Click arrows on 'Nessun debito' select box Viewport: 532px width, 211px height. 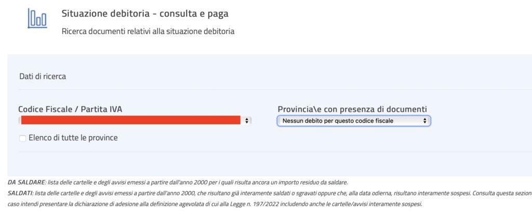coord(424,121)
